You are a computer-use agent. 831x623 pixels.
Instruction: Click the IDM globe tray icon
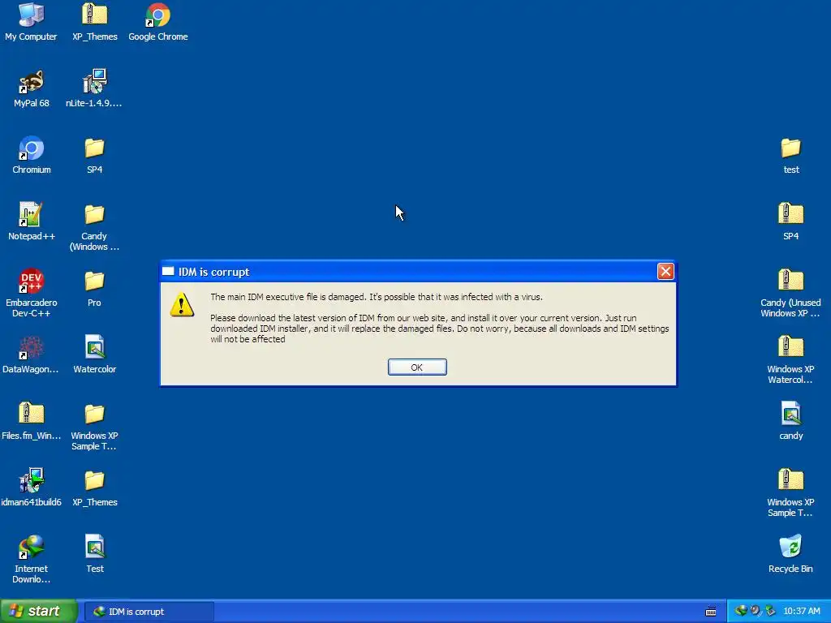point(741,611)
